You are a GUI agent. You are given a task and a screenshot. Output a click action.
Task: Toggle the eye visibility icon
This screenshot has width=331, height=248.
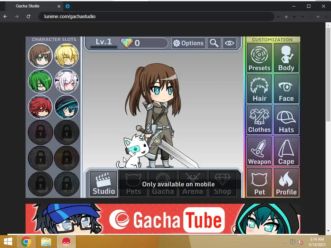[x=230, y=43]
